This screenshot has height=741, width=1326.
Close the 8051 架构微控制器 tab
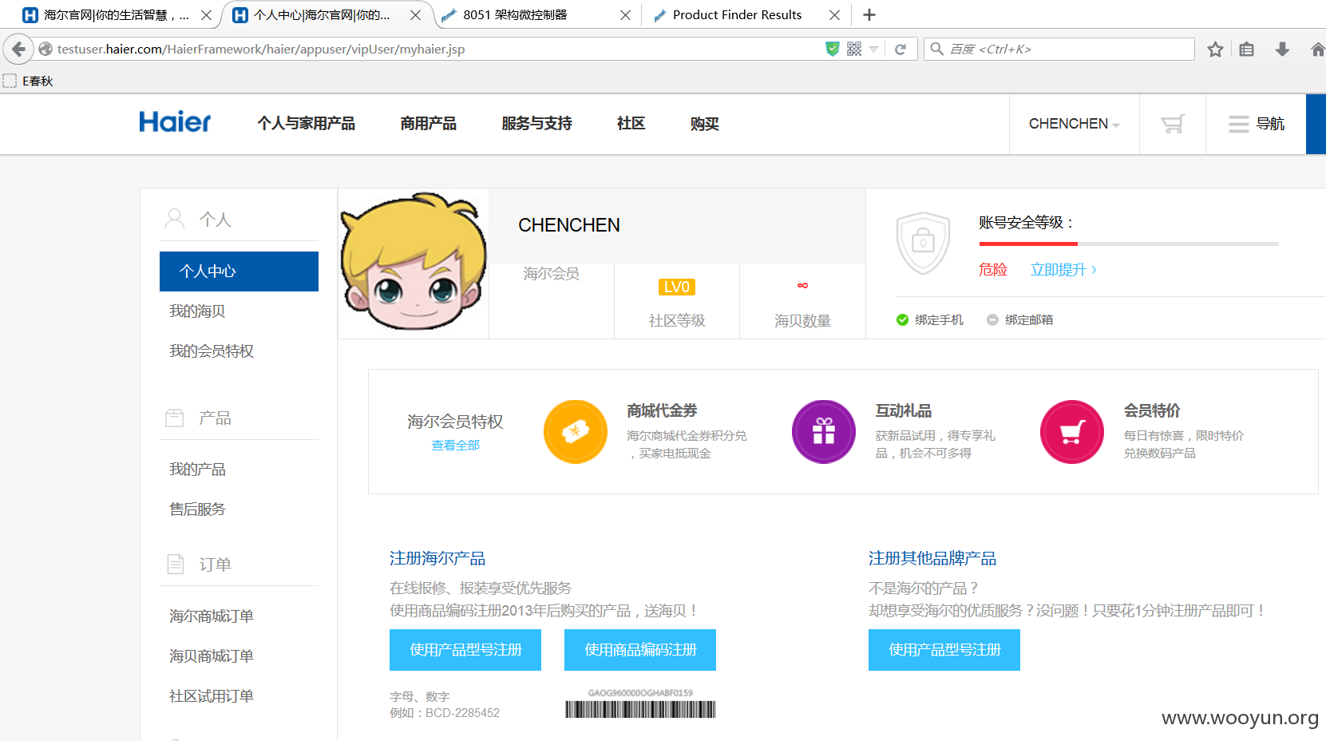(x=625, y=15)
